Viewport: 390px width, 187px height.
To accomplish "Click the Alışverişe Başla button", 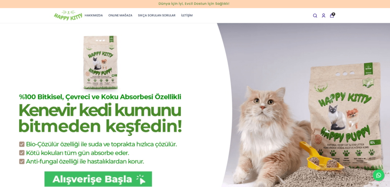I will tap(98, 179).
